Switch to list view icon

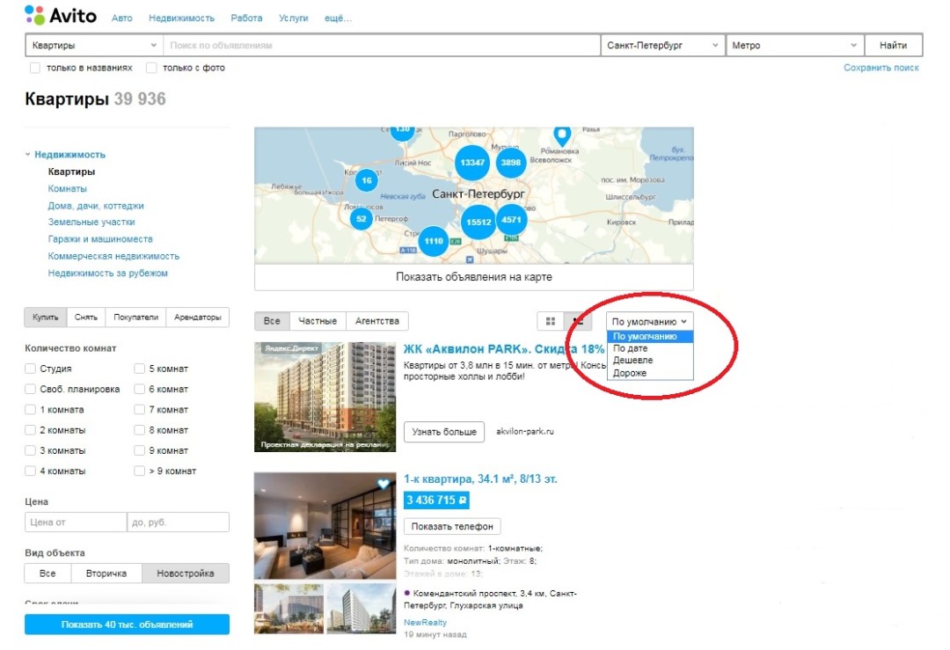coord(578,321)
